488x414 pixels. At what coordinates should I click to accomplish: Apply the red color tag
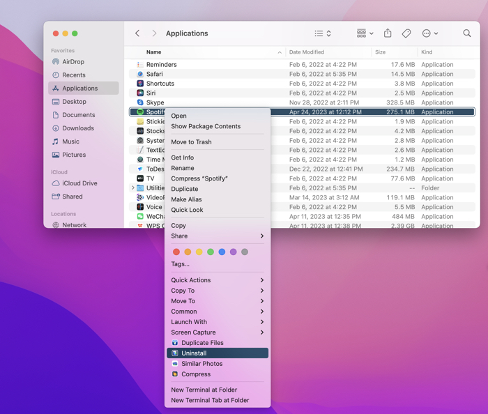[176, 252]
